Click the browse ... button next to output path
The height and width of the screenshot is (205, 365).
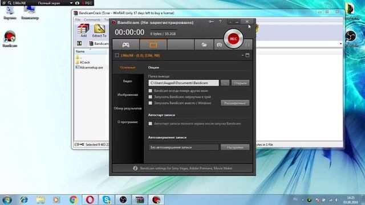pos(225,83)
